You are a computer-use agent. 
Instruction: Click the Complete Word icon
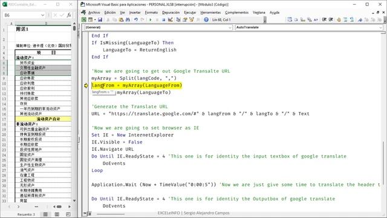316,20
